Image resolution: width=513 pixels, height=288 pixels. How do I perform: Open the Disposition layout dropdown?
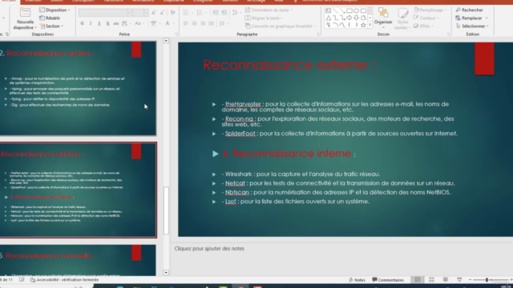tap(55, 10)
